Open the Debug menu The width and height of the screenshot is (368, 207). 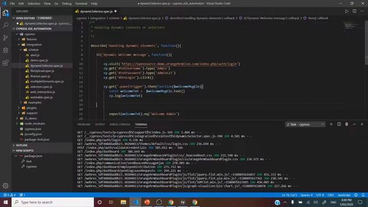click(67, 3)
